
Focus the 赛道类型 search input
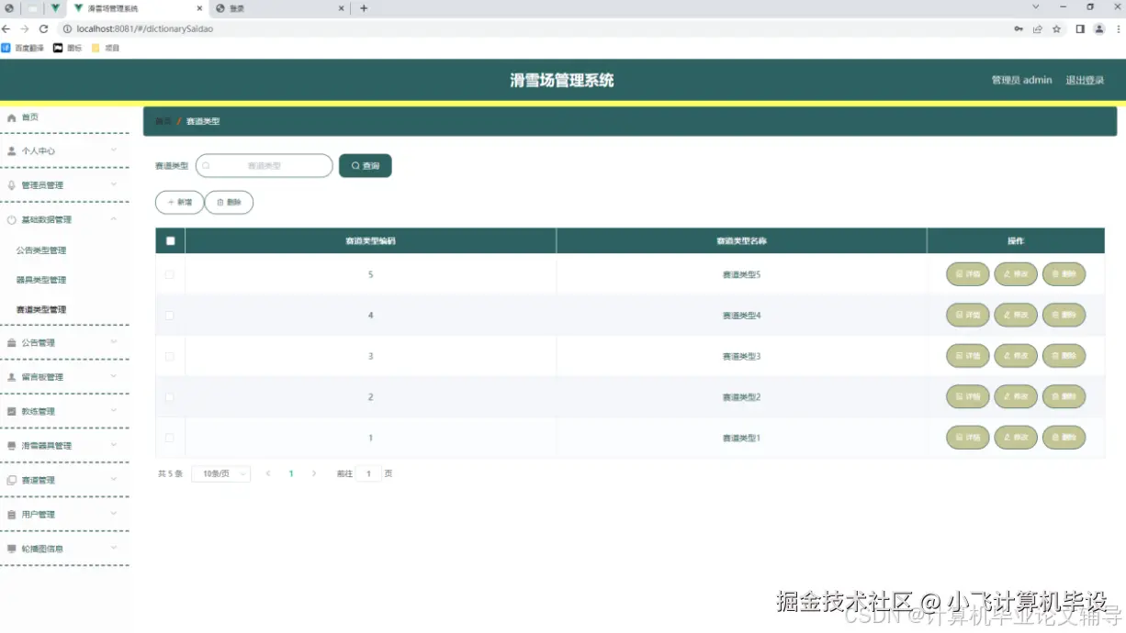[x=265, y=166]
